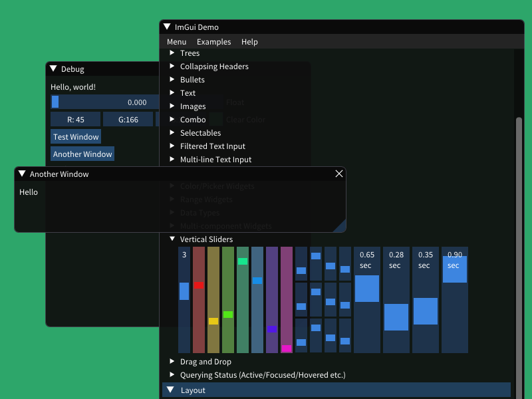Click the ImGui Demo vertical scrollbar
The image size is (532, 399).
519,258
